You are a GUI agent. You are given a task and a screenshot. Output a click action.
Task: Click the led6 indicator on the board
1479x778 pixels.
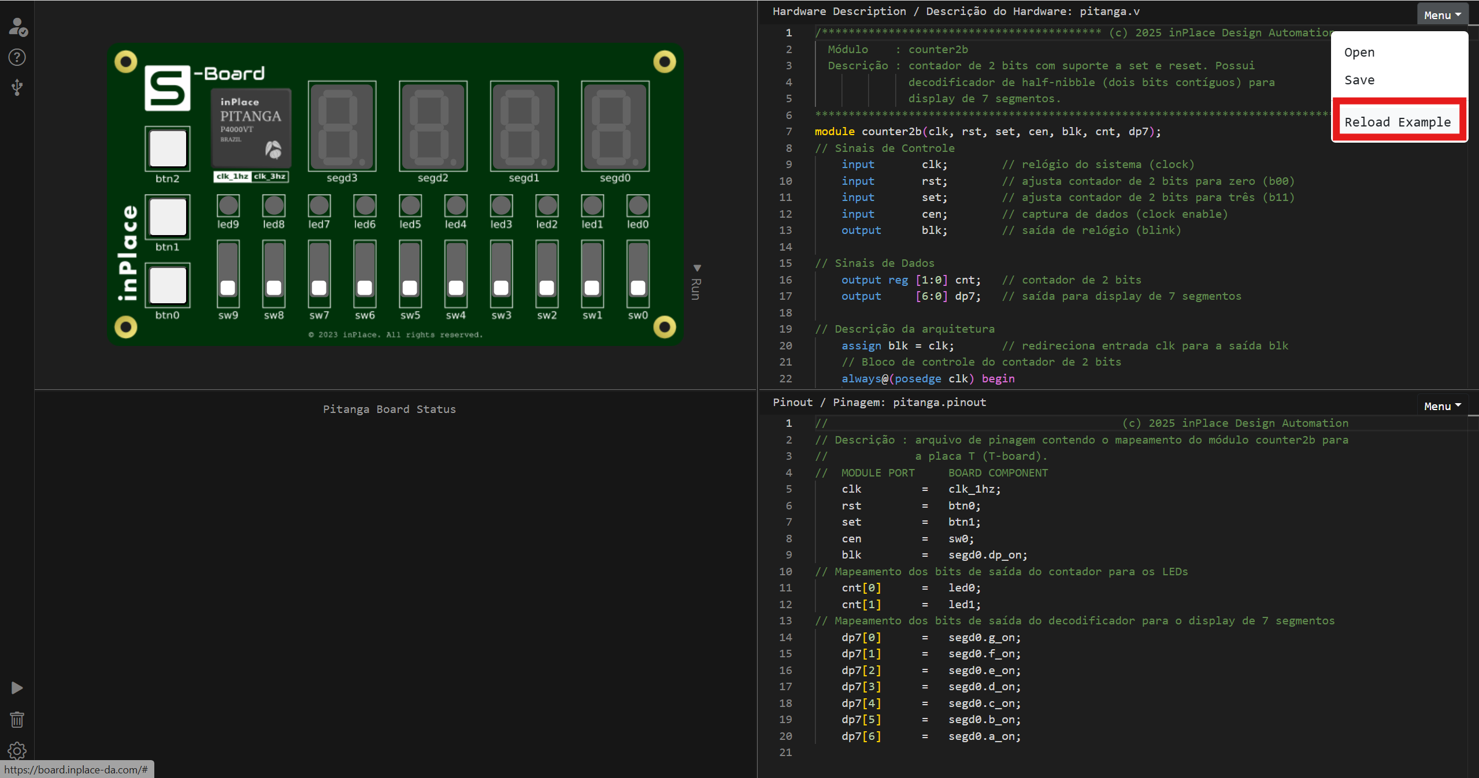[x=365, y=205]
